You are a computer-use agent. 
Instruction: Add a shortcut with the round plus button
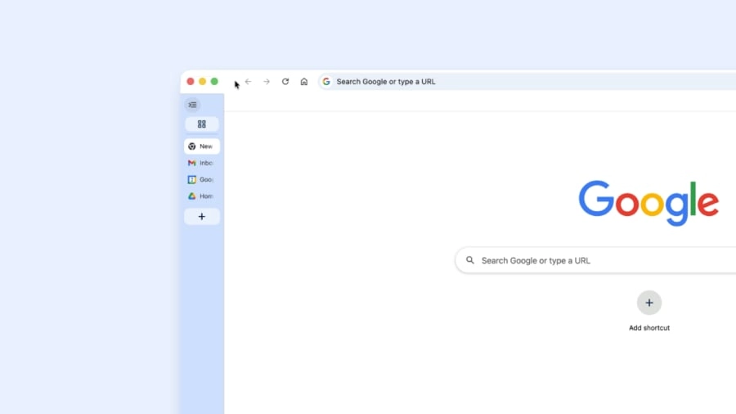pos(649,303)
